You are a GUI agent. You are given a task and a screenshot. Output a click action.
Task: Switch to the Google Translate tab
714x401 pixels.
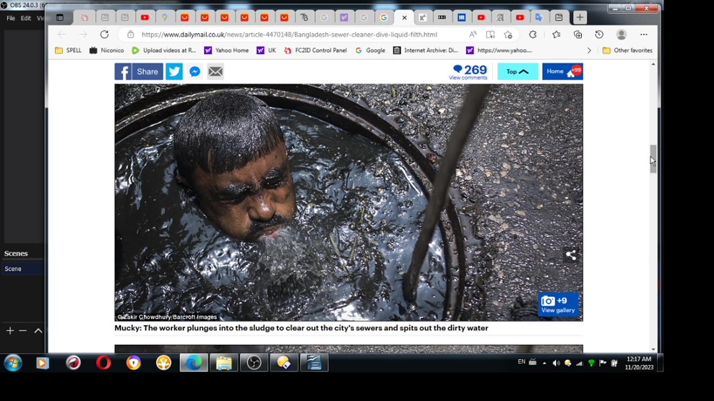[539, 17]
